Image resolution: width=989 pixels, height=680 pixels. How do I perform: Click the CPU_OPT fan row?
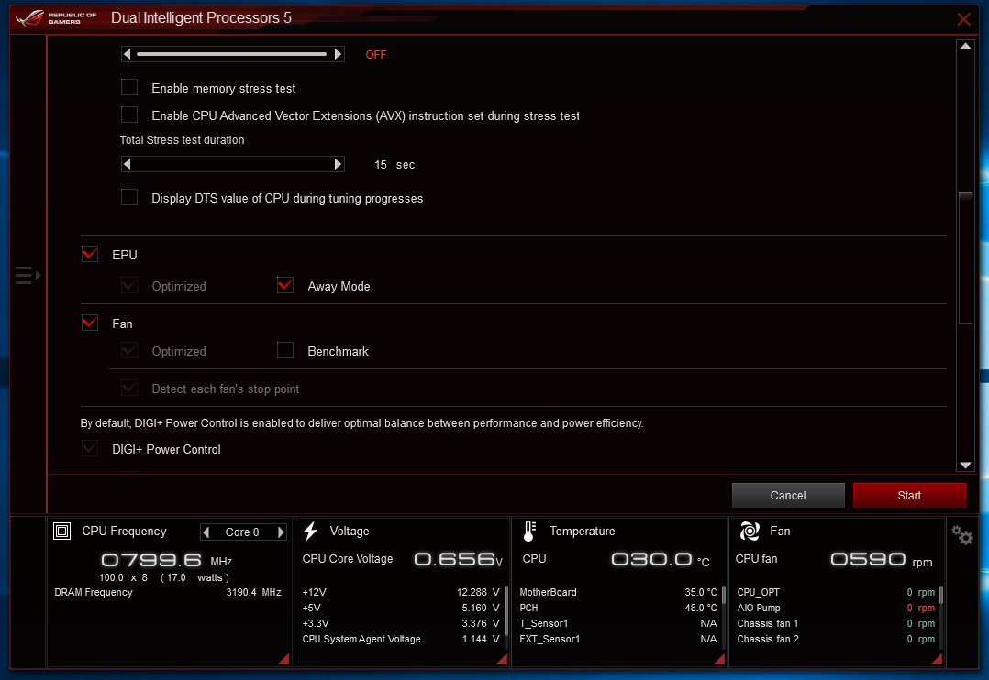coord(836,592)
